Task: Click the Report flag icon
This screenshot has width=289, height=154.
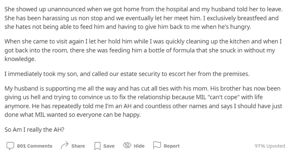Action: (x=157, y=145)
